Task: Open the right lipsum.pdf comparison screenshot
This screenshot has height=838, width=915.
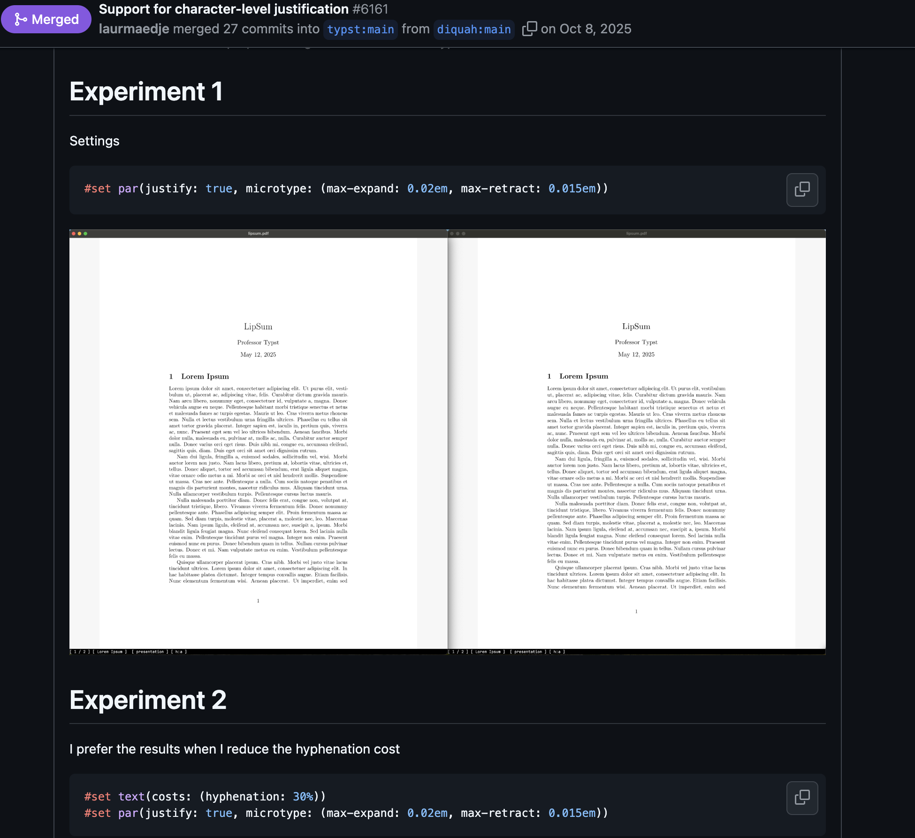Action: pyautogui.click(x=637, y=442)
